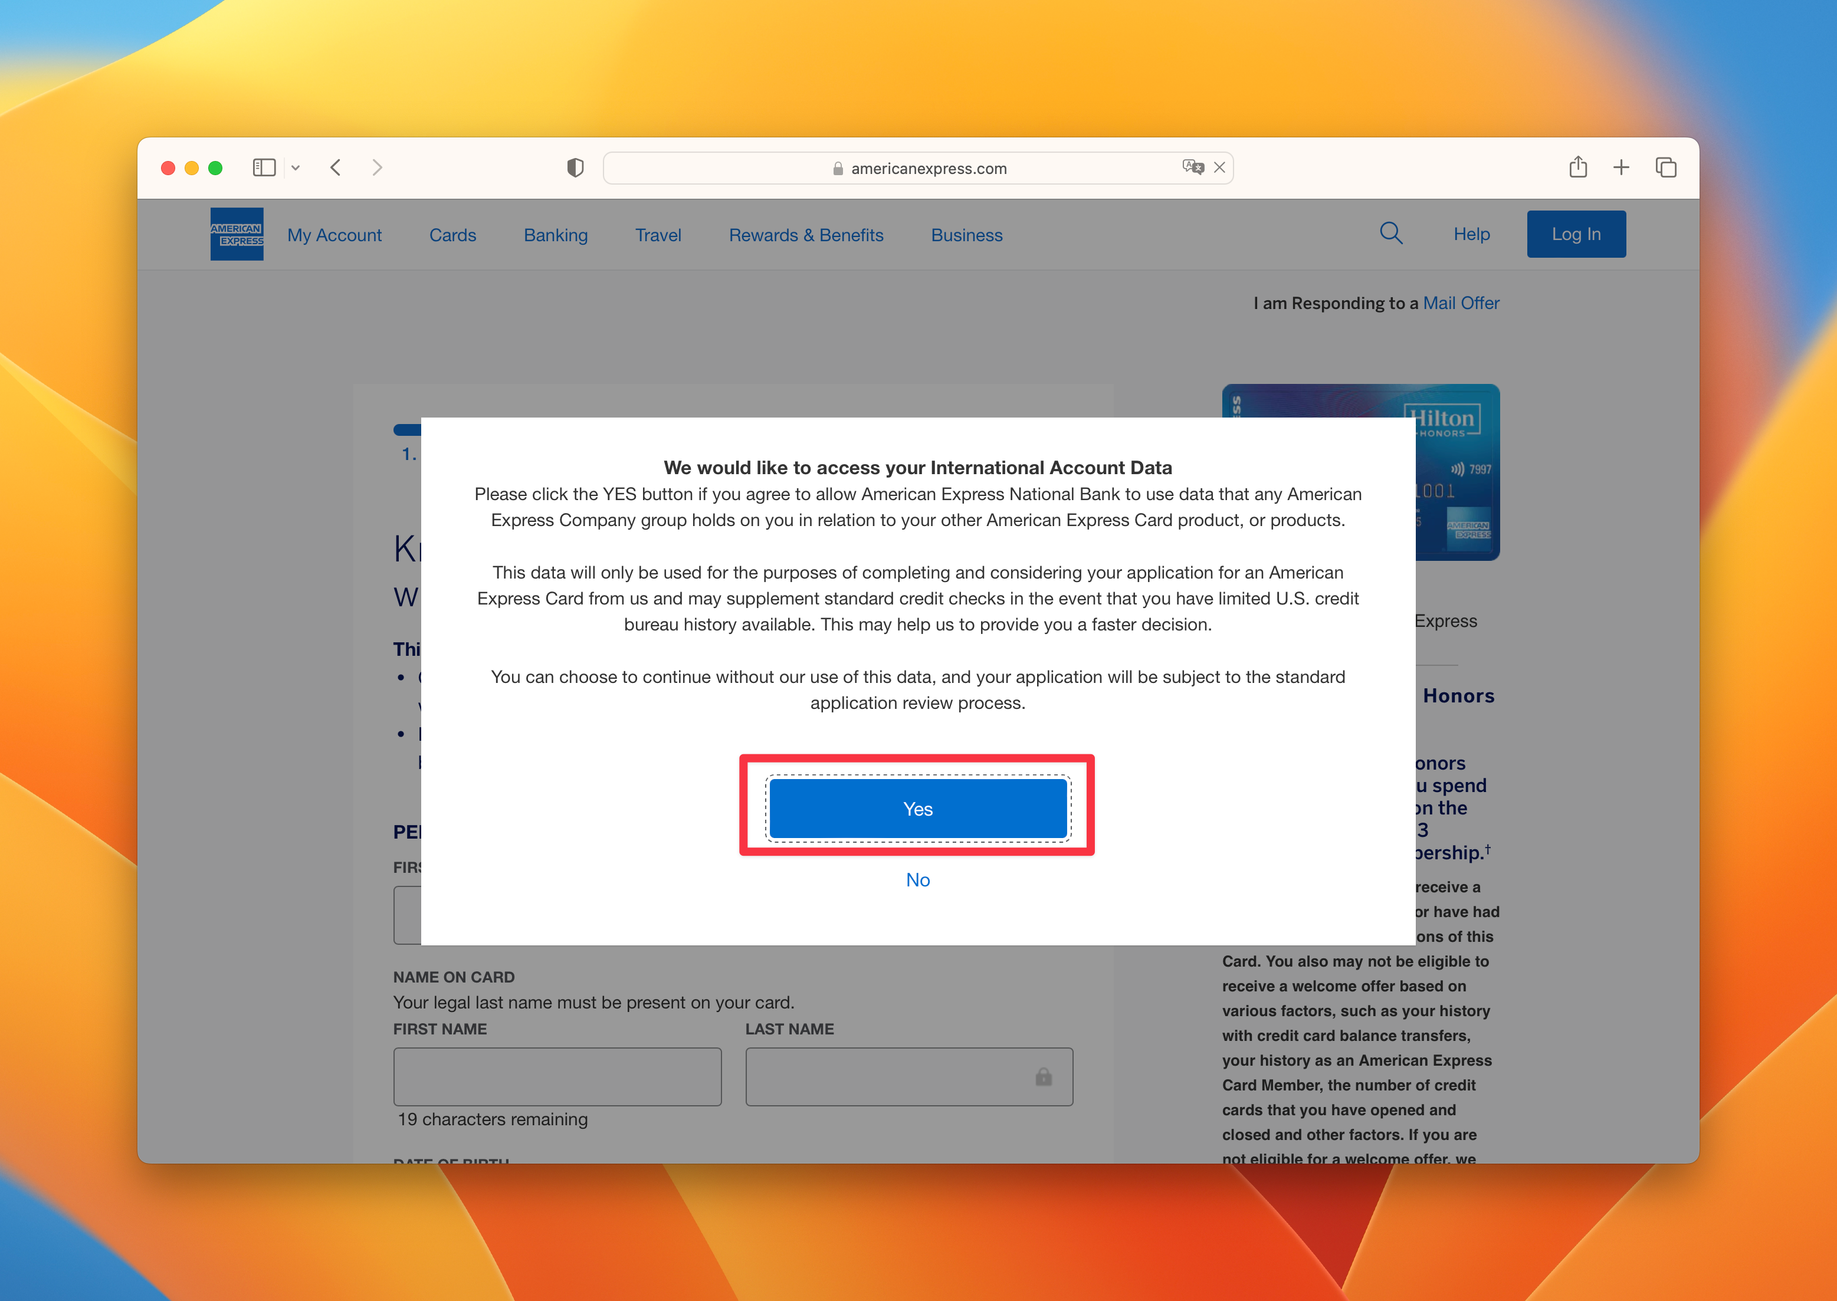Open the My Account menu
Viewport: 1837px width, 1301px height.
coord(335,235)
